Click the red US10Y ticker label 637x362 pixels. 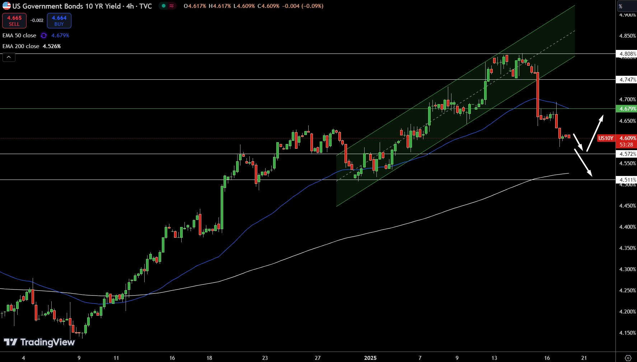click(x=606, y=138)
